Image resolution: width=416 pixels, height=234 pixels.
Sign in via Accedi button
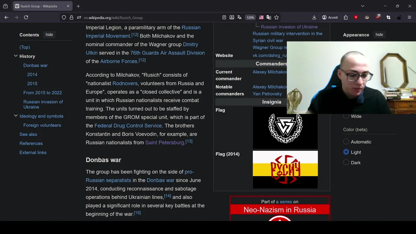click(330, 18)
